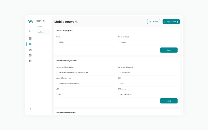Save the Modem configuration section
This screenshot has height=130, width=208.
click(x=168, y=101)
